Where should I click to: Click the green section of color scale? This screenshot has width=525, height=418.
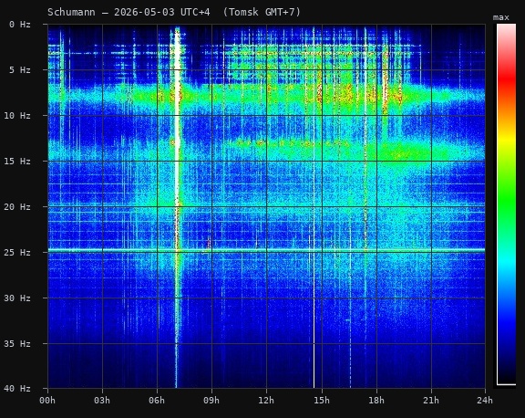506,201
